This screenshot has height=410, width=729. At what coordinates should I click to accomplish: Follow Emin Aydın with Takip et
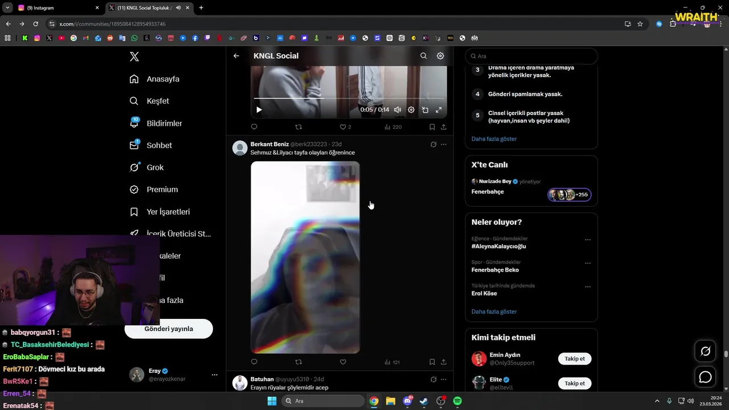tap(575, 359)
